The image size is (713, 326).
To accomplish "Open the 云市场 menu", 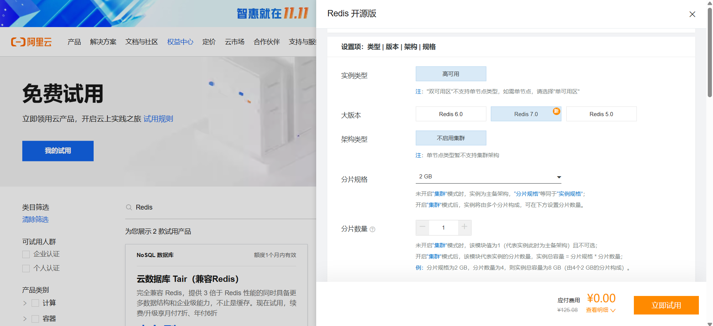I will [x=234, y=42].
